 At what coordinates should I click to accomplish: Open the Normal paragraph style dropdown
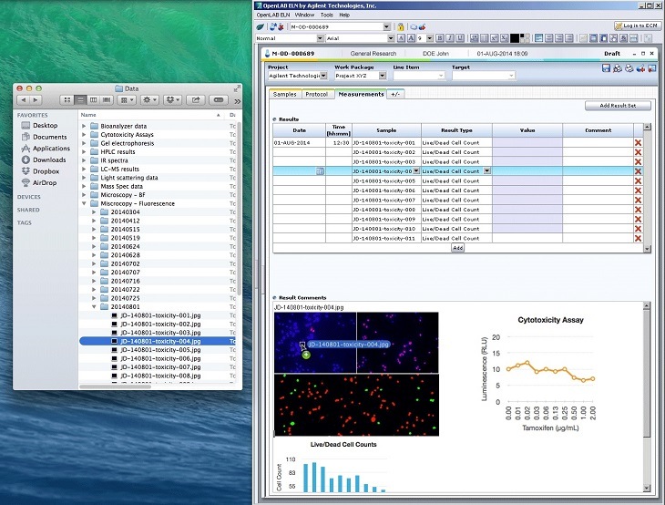click(x=321, y=38)
